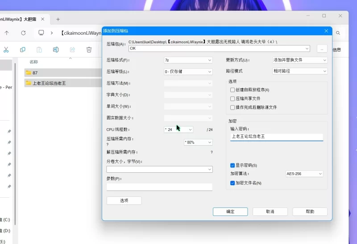Click the Explorer sidebar scrollbar
Viewport: 357px width, 244px height.
tap(15, 144)
